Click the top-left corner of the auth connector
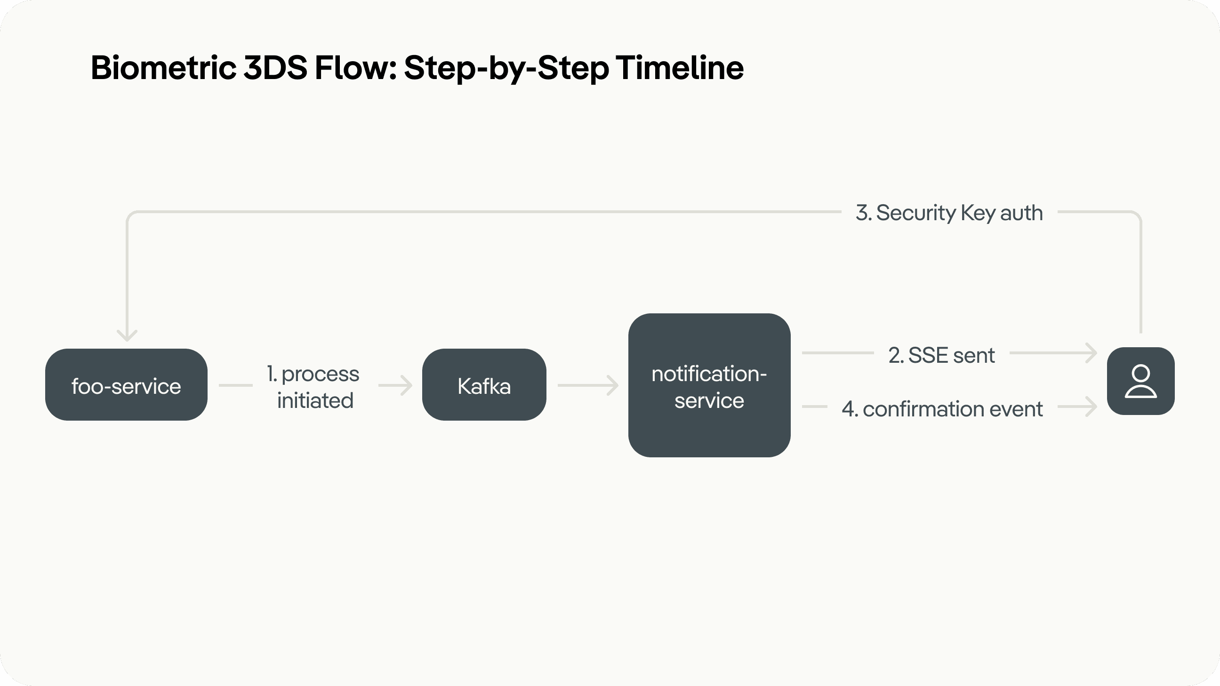The height and width of the screenshot is (686, 1220). click(130, 215)
